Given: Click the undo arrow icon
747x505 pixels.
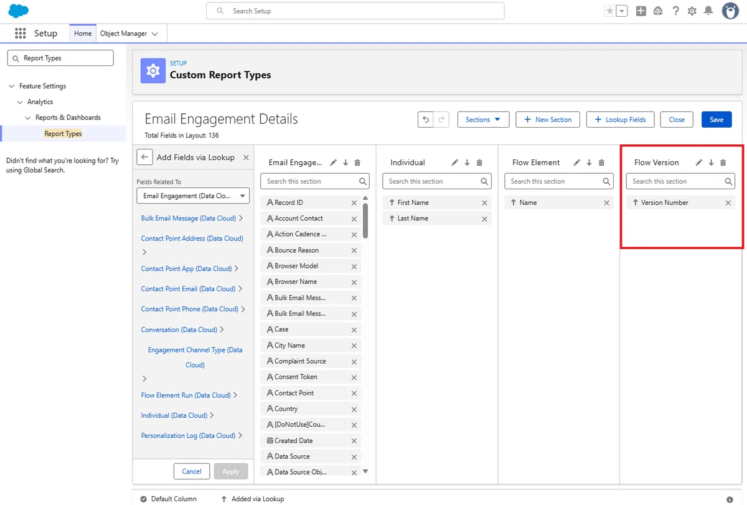Looking at the screenshot, I should click(x=426, y=120).
